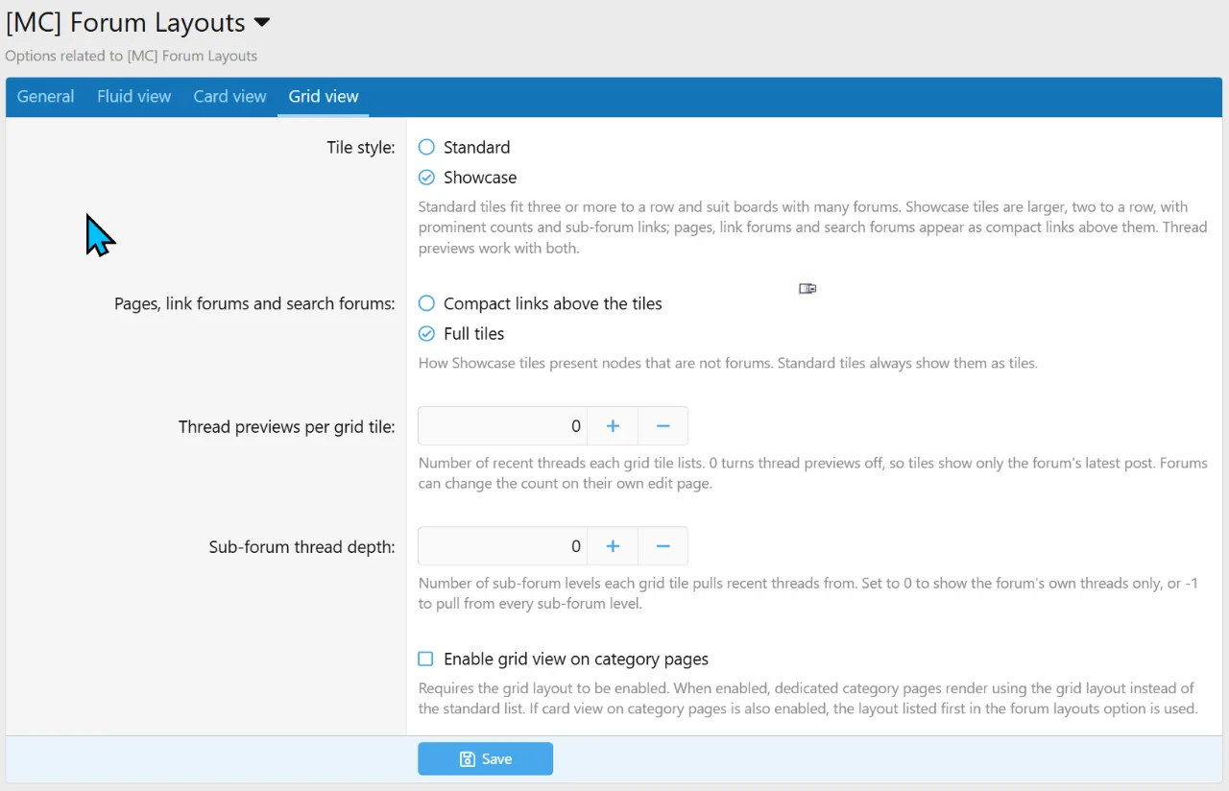Image resolution: width=1229 pixels, height=791 pixels.
Task: Click the help text starting 'How Showcase tiles present'
Action: (728, 364)
